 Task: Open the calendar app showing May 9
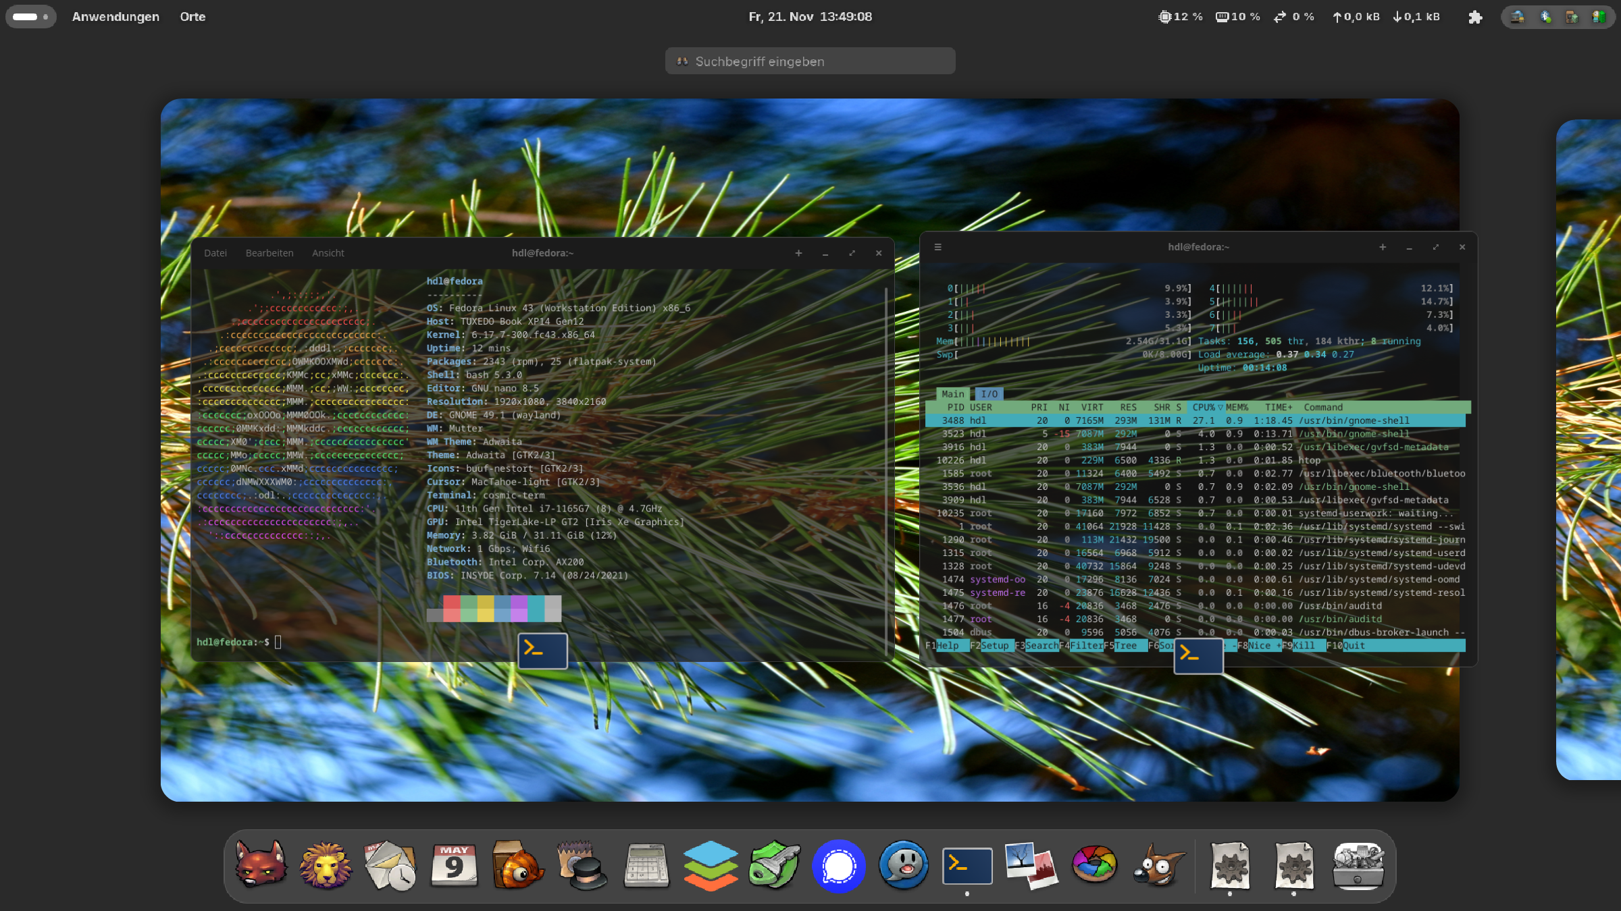[454, 864]
